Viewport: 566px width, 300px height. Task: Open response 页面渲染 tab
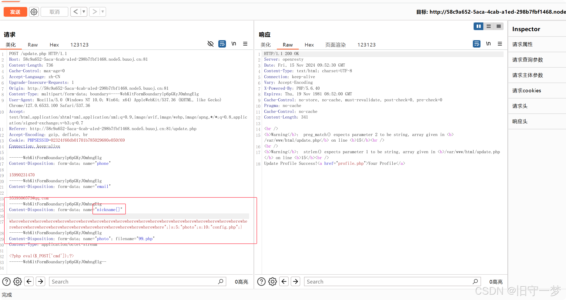pyautogui.click(x=335, y=45)
